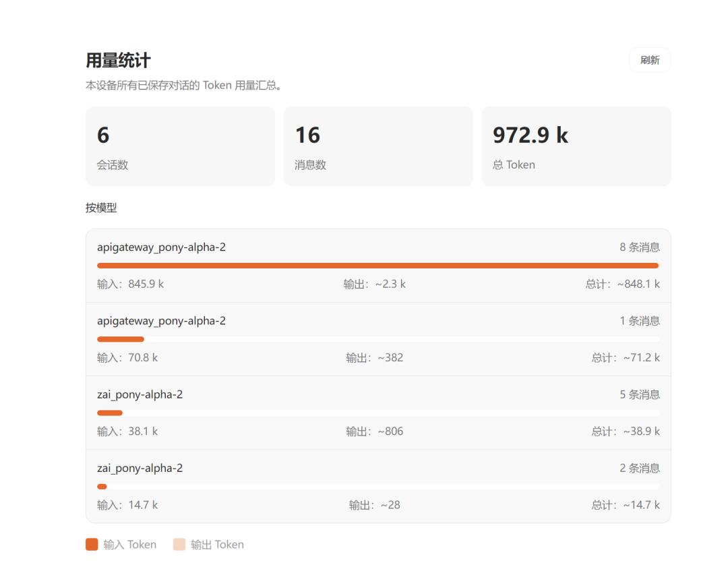Click the 输出 Token legend color swatch

179,544
